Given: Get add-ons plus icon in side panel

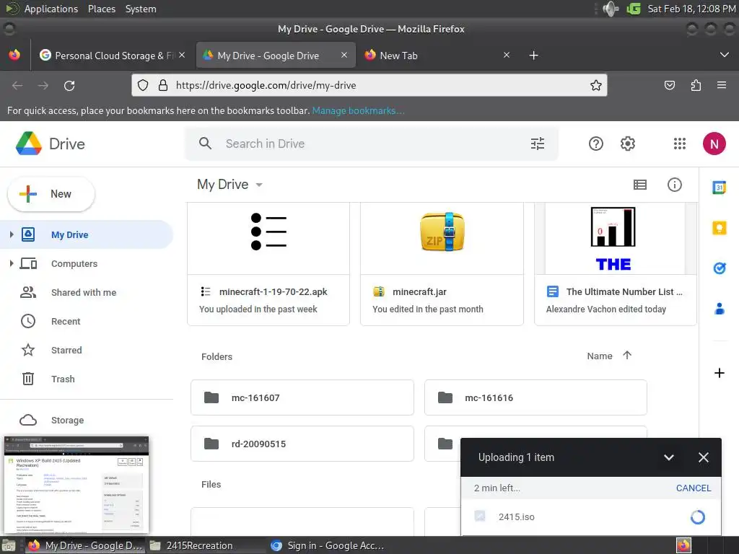Looking at the screenshot, I should coord(719,373).
